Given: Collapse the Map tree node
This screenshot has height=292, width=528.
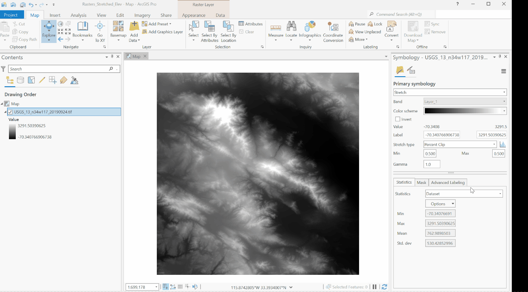Looking at the screenshot, I should pyautogui.click(x=2, y=104).
